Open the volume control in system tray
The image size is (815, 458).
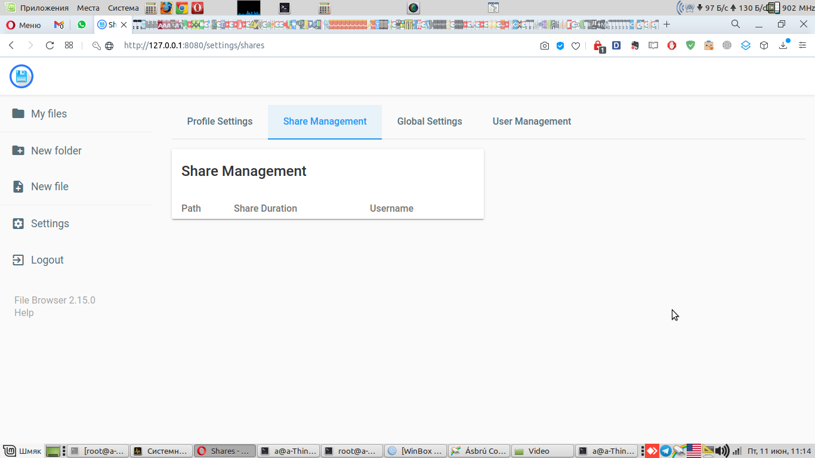[x=723, y=451]
